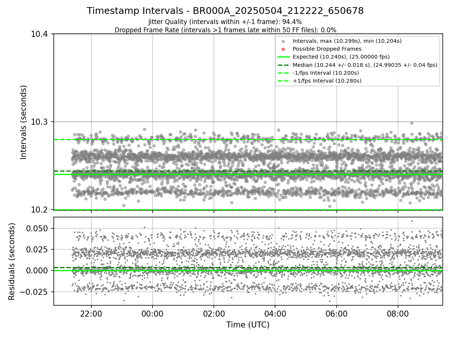Screen dimensions: 451x338
Task: Click legend entry 'Expected (10.240s), (25.00000 fps)'
Action: (341, 57)
